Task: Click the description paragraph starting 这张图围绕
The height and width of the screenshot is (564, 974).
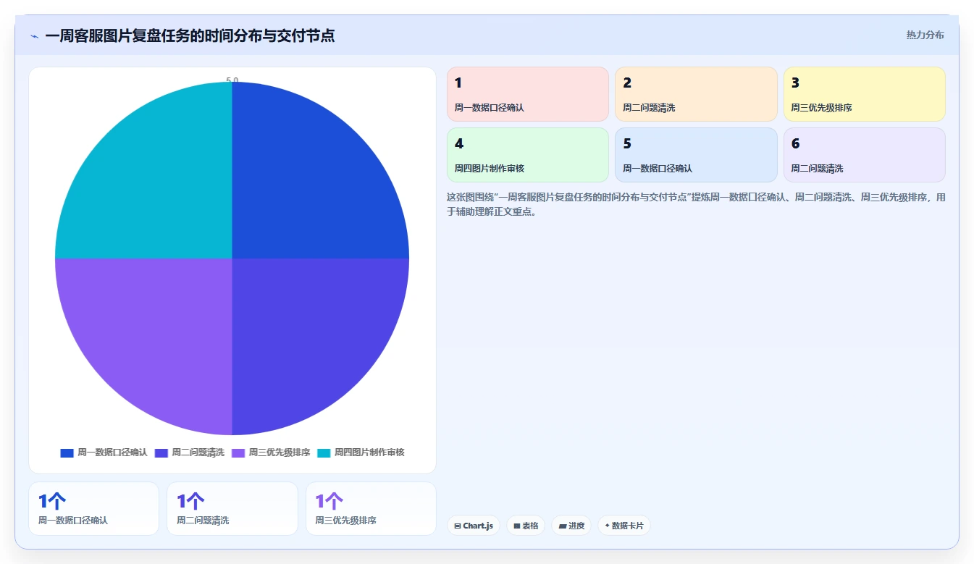Action: (x=696, y=205)
